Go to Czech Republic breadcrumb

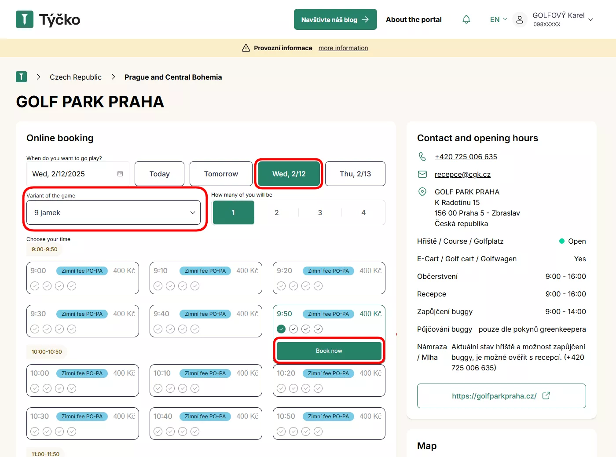pos(76,77)
